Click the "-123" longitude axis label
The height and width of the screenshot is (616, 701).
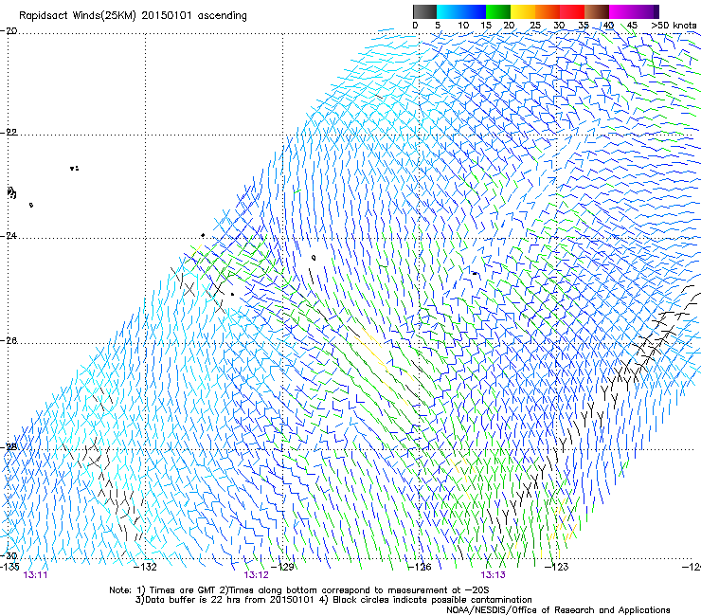pyautogui.click(x=557, y=567)
